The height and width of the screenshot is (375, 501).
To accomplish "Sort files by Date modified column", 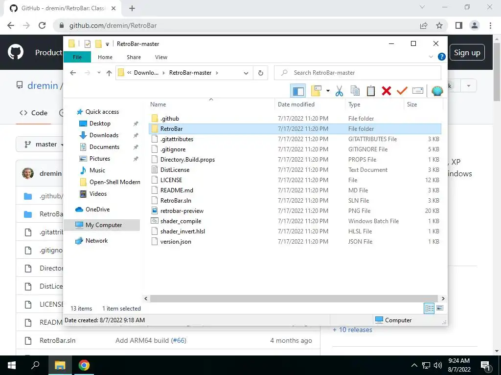I will coord(309,104).
